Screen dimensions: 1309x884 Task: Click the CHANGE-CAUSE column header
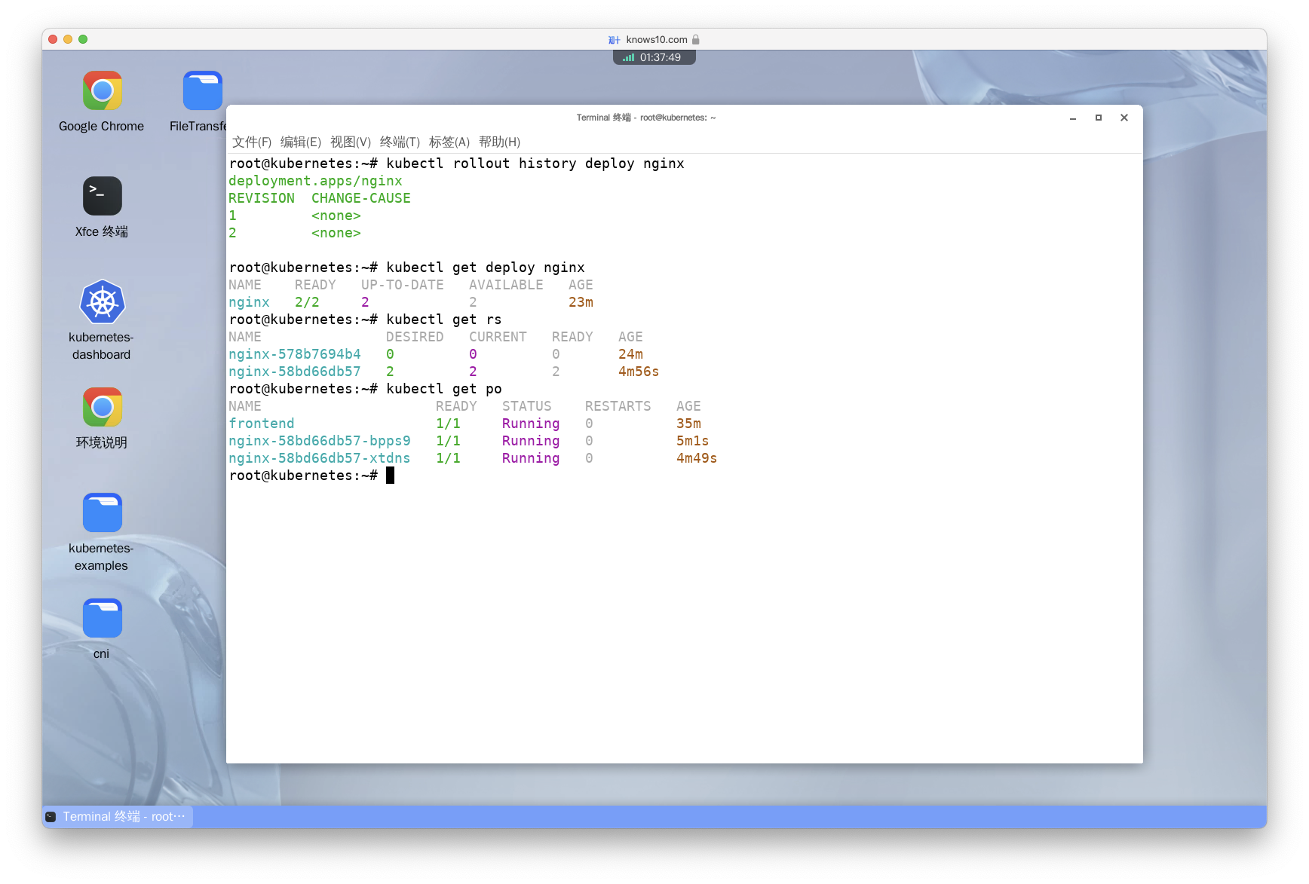361,198
